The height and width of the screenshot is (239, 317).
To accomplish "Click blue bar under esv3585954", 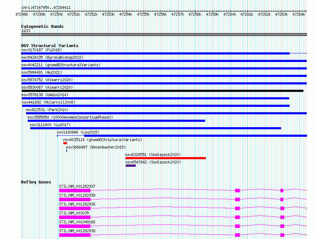I will [x=116, y=121].
